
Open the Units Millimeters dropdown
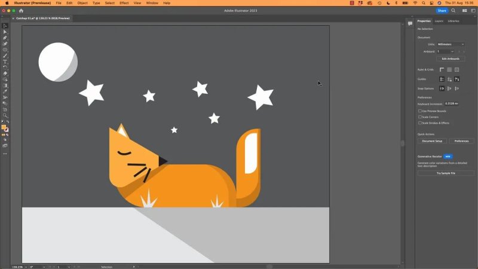point(451,44)
